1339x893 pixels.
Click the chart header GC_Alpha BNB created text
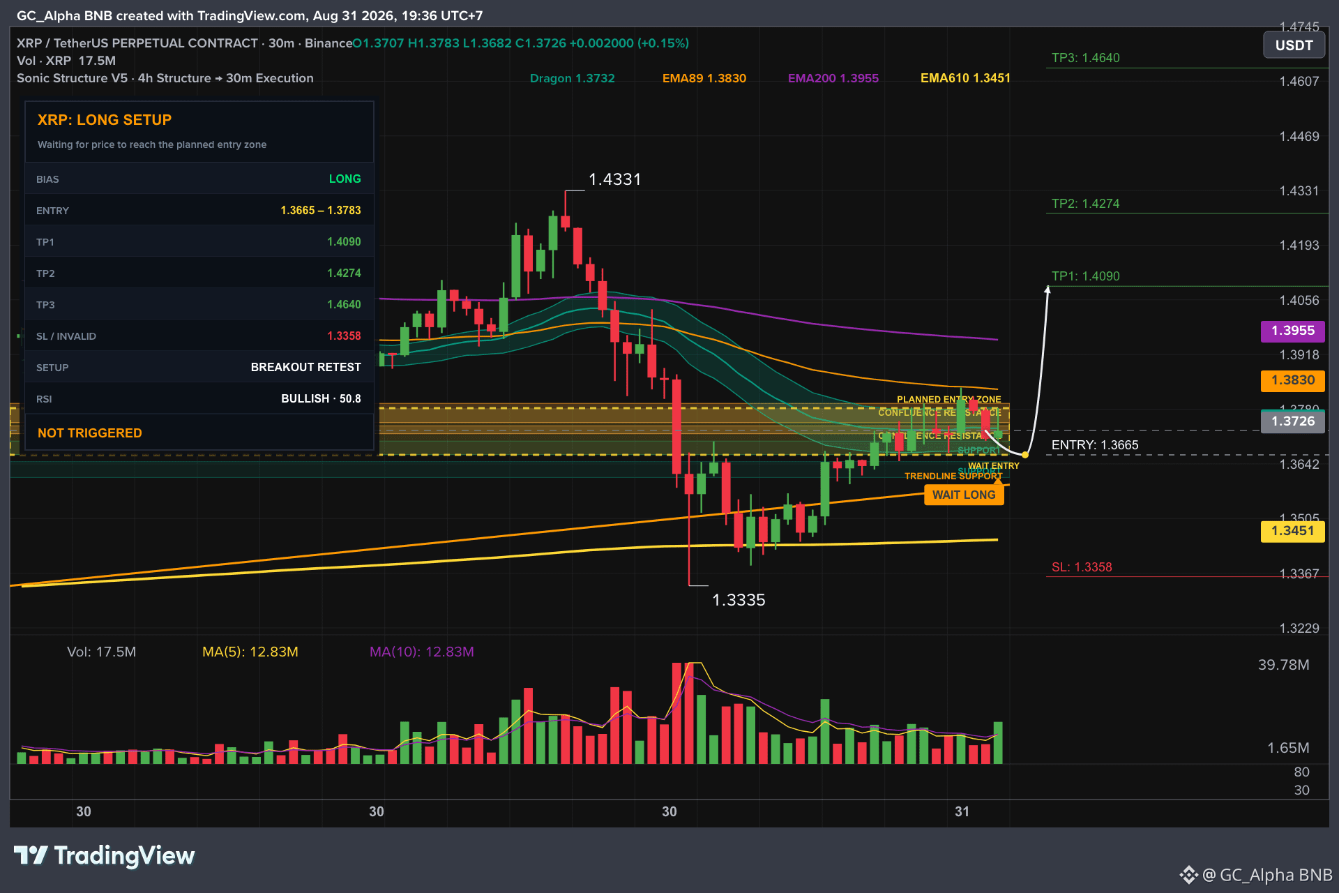[250, 15]
